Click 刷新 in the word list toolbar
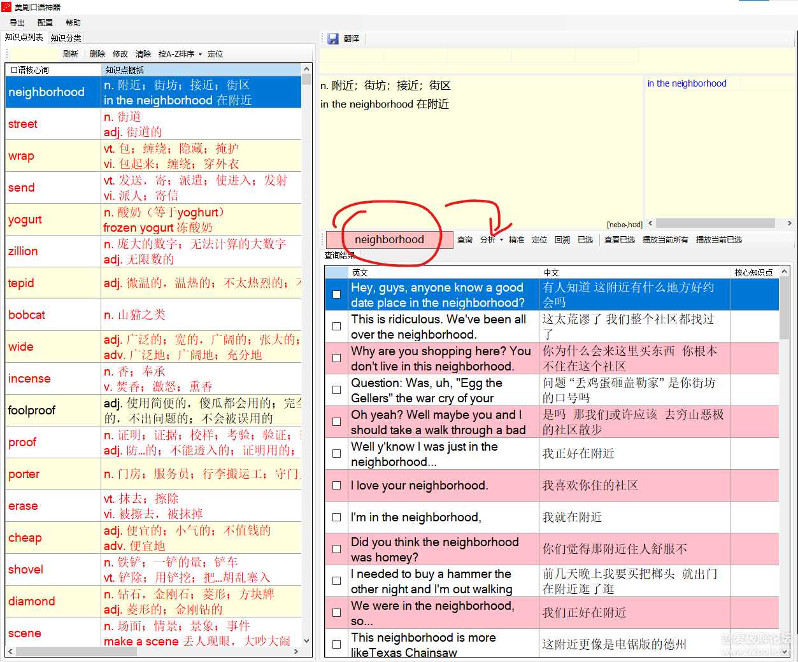This screenshot has width=798, height=662. pos(70,54)
